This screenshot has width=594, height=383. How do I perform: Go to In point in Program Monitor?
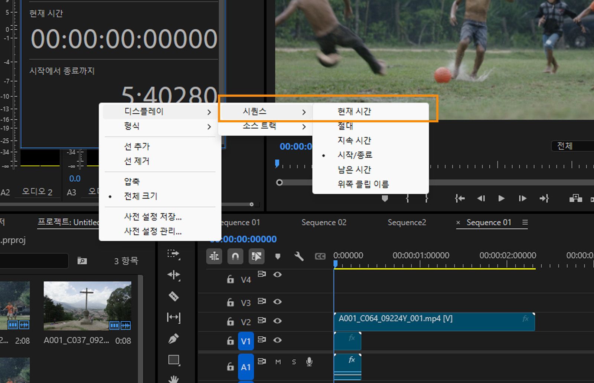(460, 199)
